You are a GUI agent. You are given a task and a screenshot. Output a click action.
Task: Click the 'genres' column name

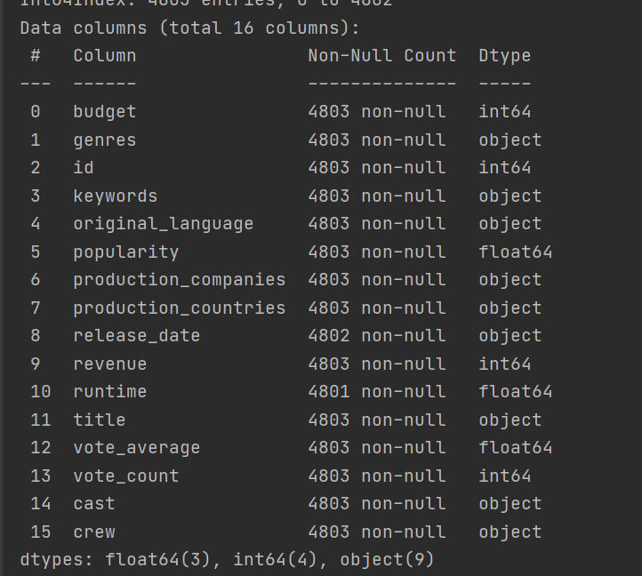click(x=105, y=140)
